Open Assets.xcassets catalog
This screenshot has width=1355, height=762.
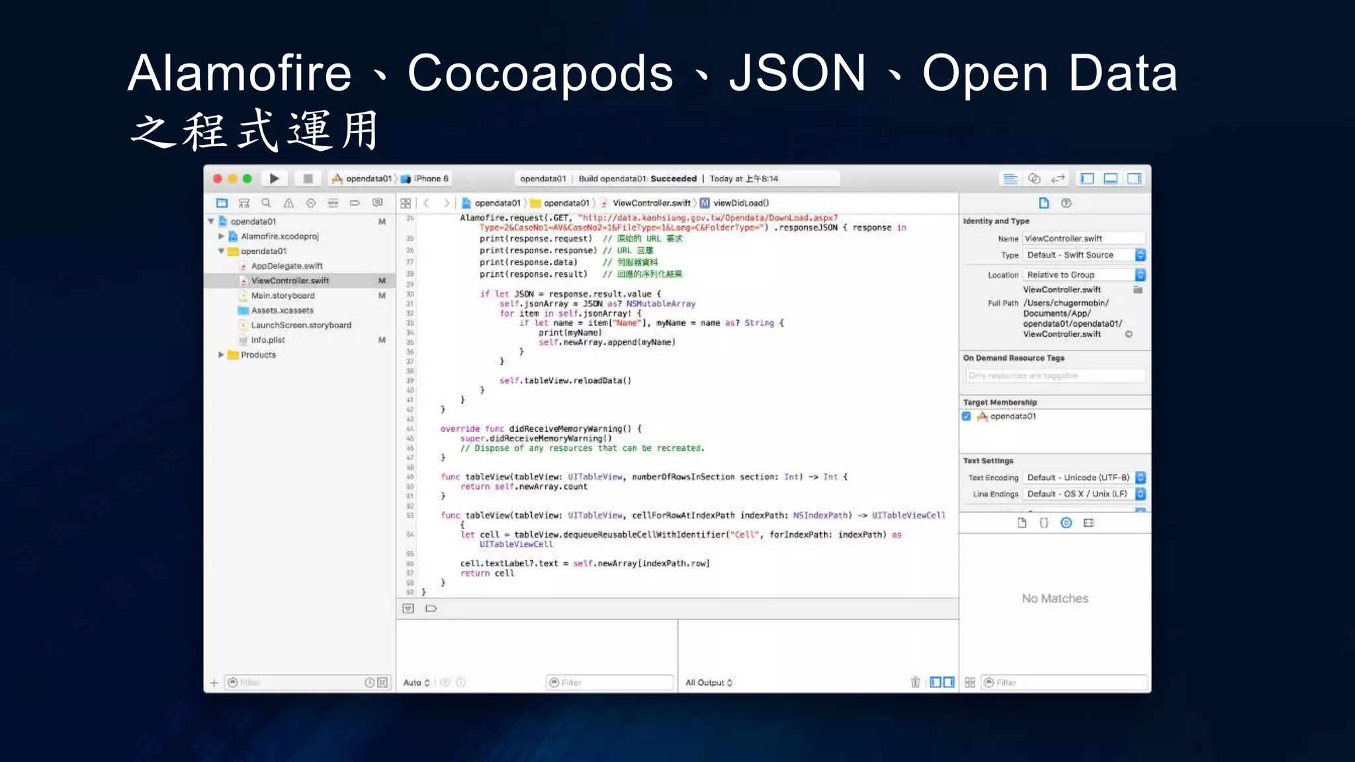[282, 310]
